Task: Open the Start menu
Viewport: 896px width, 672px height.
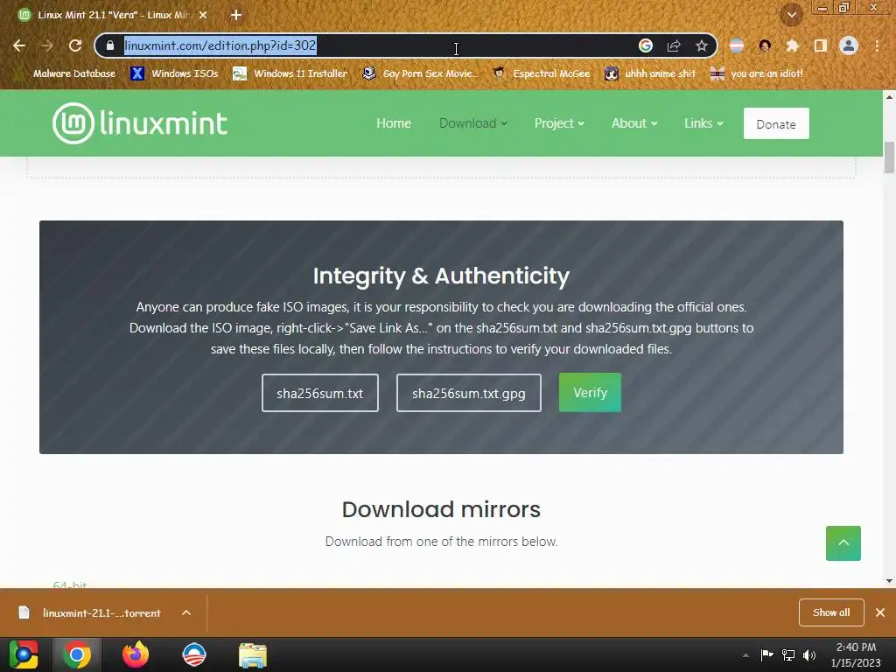Action: click(24, 654)
